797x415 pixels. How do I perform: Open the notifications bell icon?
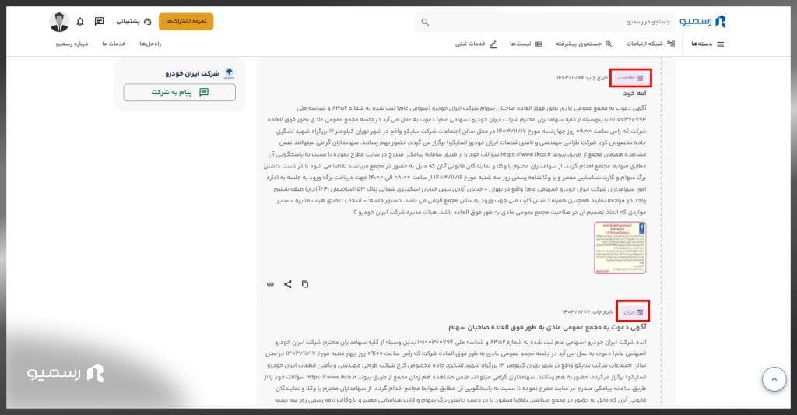(x=80, y=22)
